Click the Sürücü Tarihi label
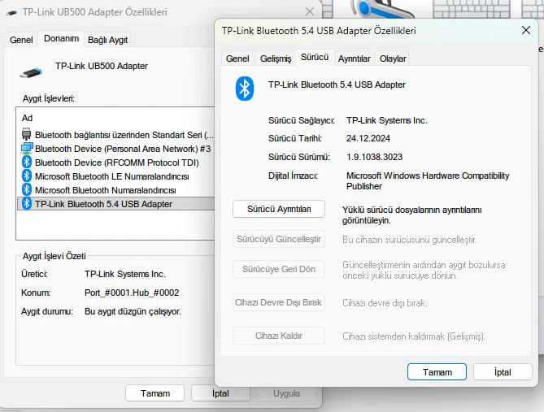Image resolution: width=544 pixels, height=412 pixels. point(295,138)
